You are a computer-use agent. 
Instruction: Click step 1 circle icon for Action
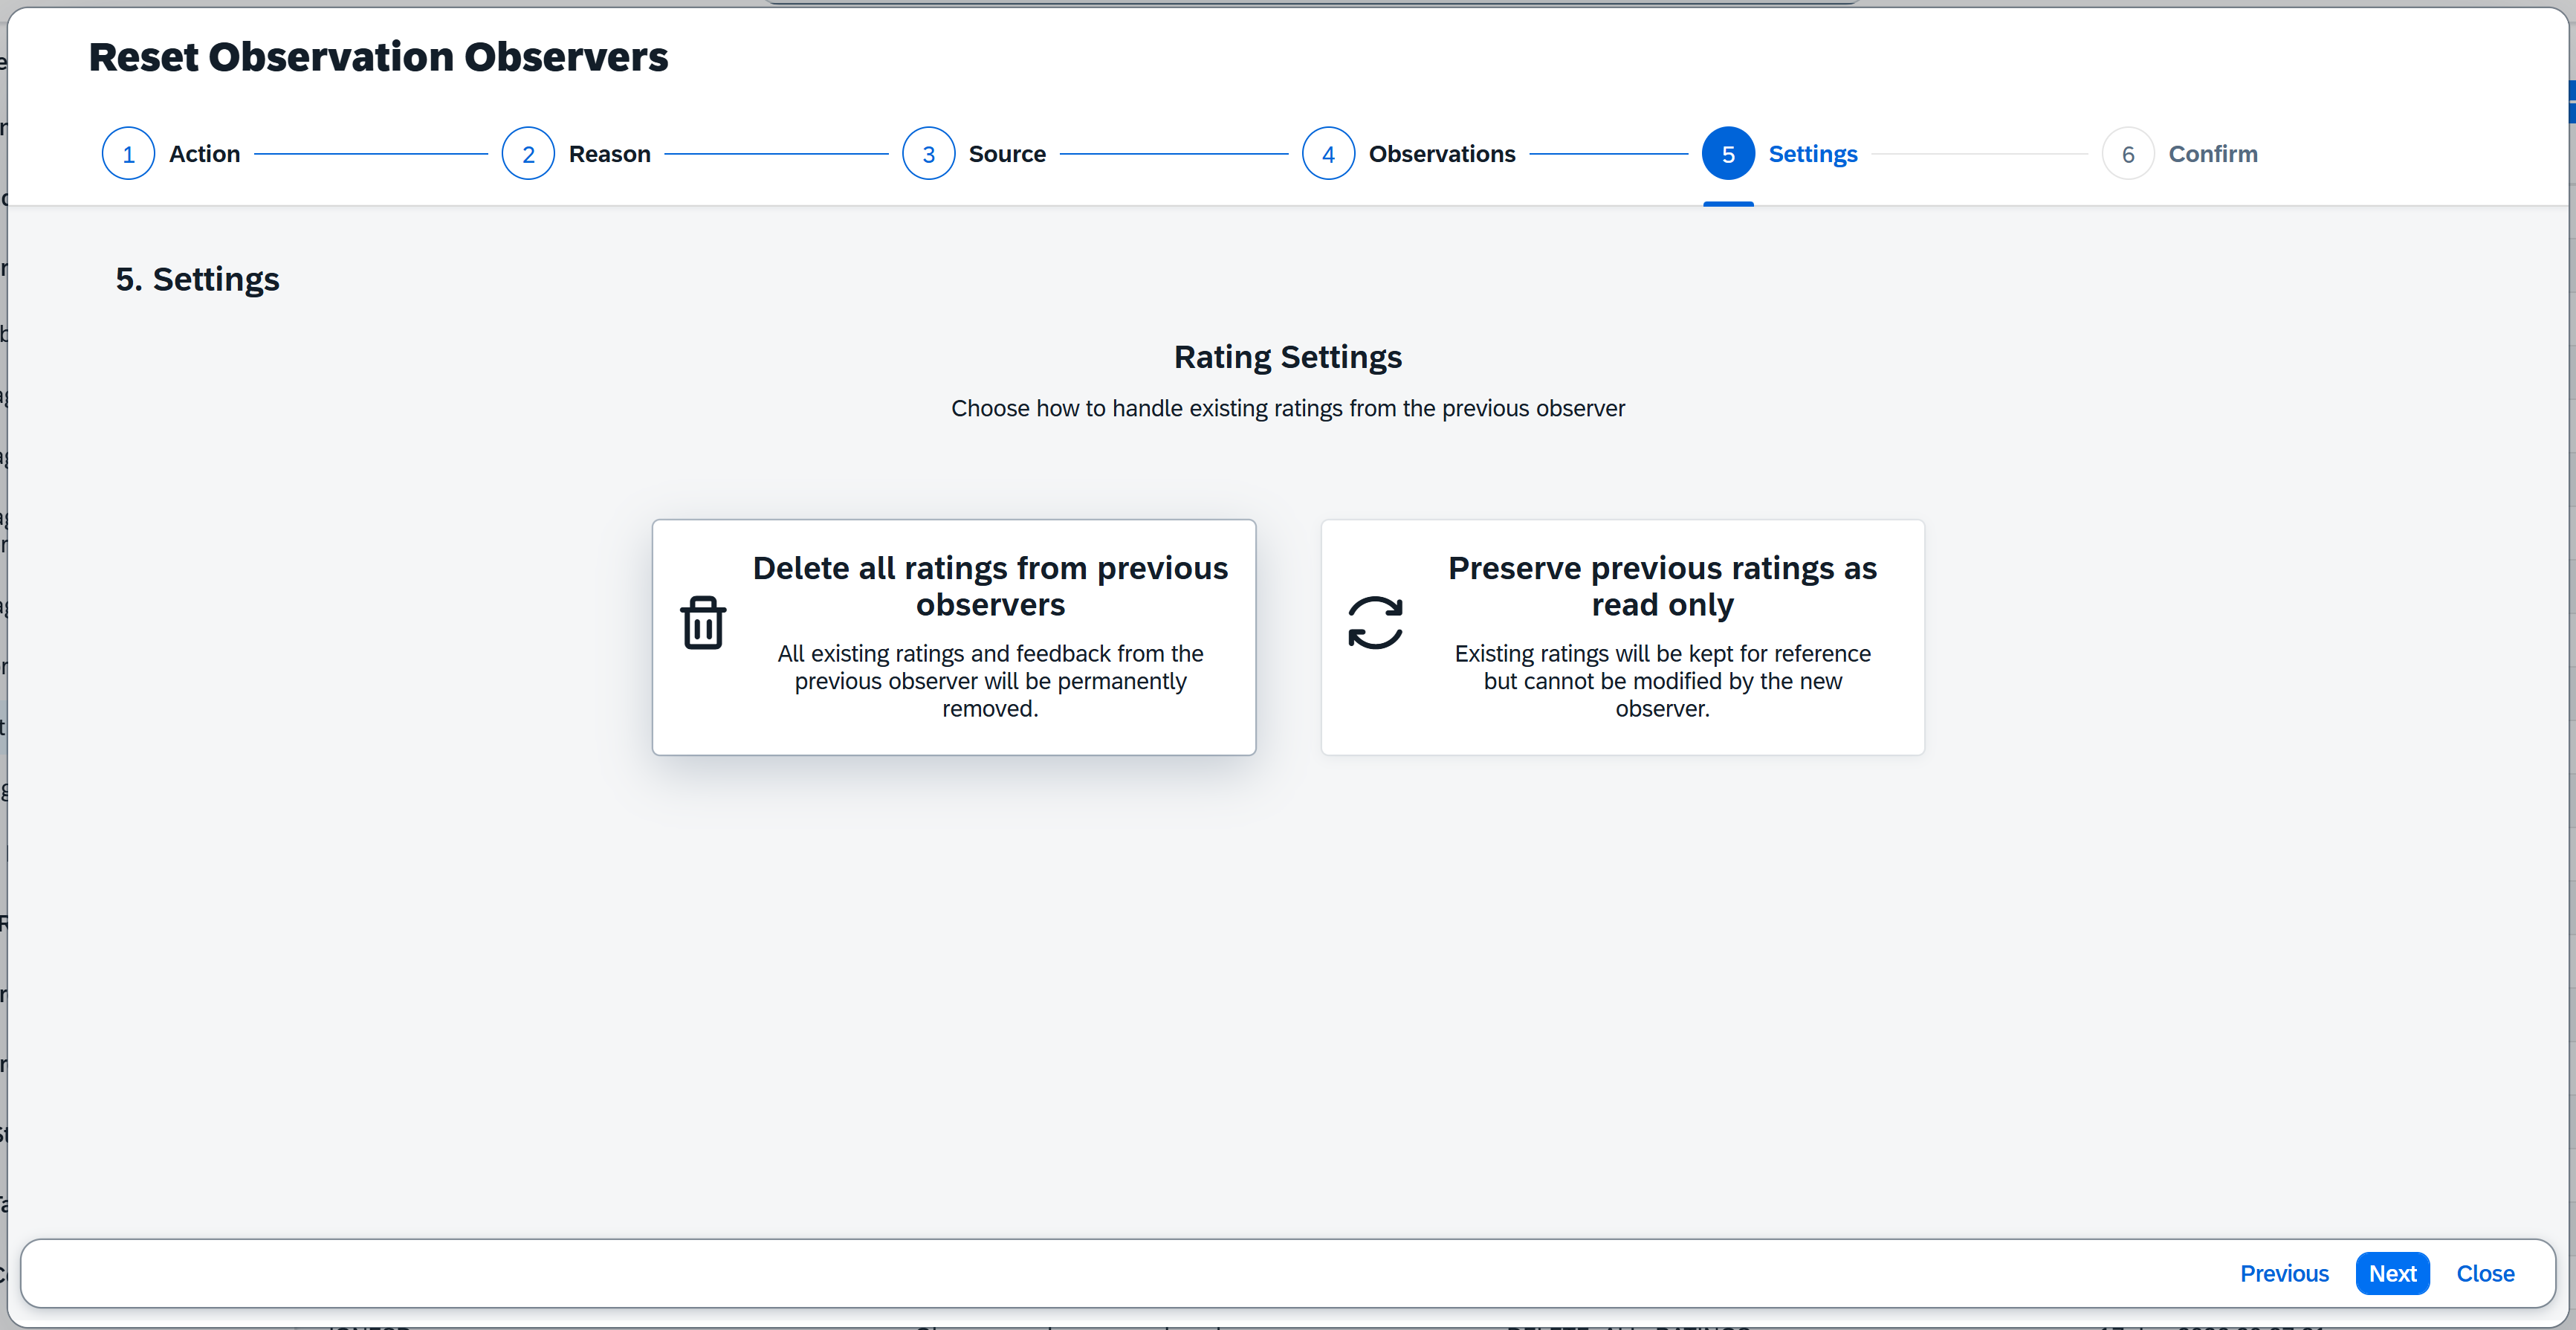(x=128, y=154)
